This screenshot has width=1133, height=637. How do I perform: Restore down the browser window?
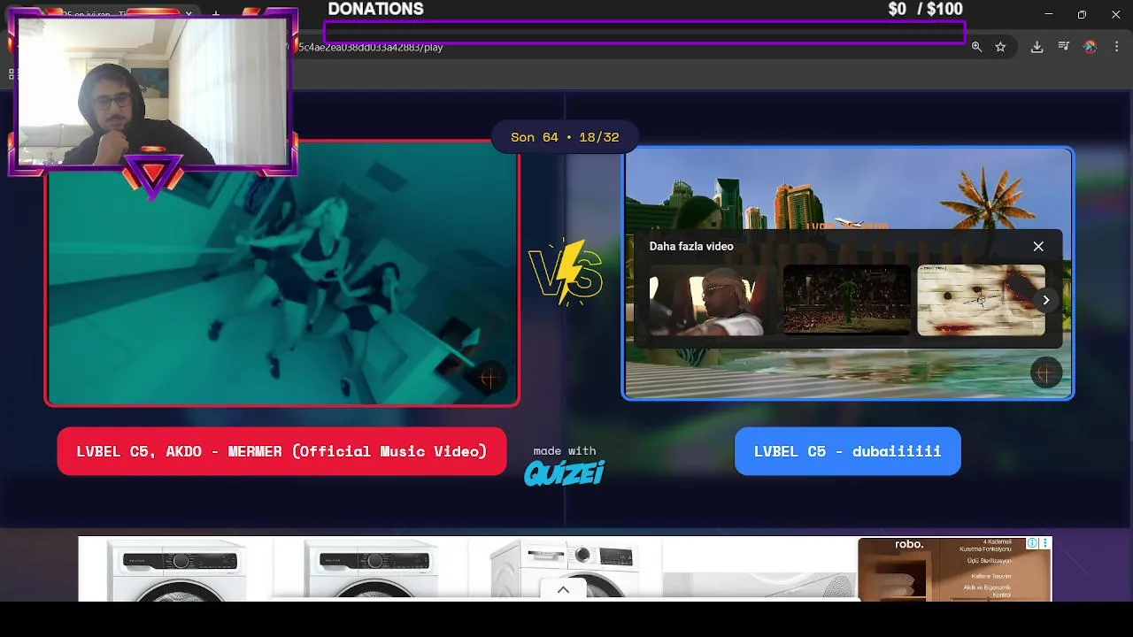tap(1082, 14)
